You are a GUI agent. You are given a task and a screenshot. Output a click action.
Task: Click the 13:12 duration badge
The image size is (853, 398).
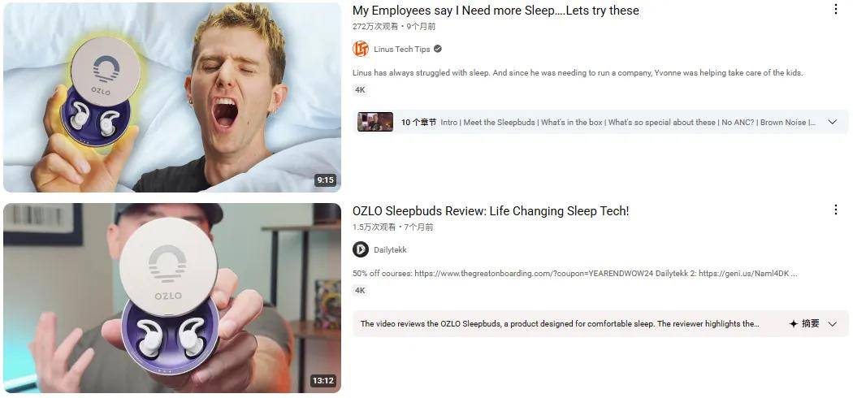click(323, 381)
